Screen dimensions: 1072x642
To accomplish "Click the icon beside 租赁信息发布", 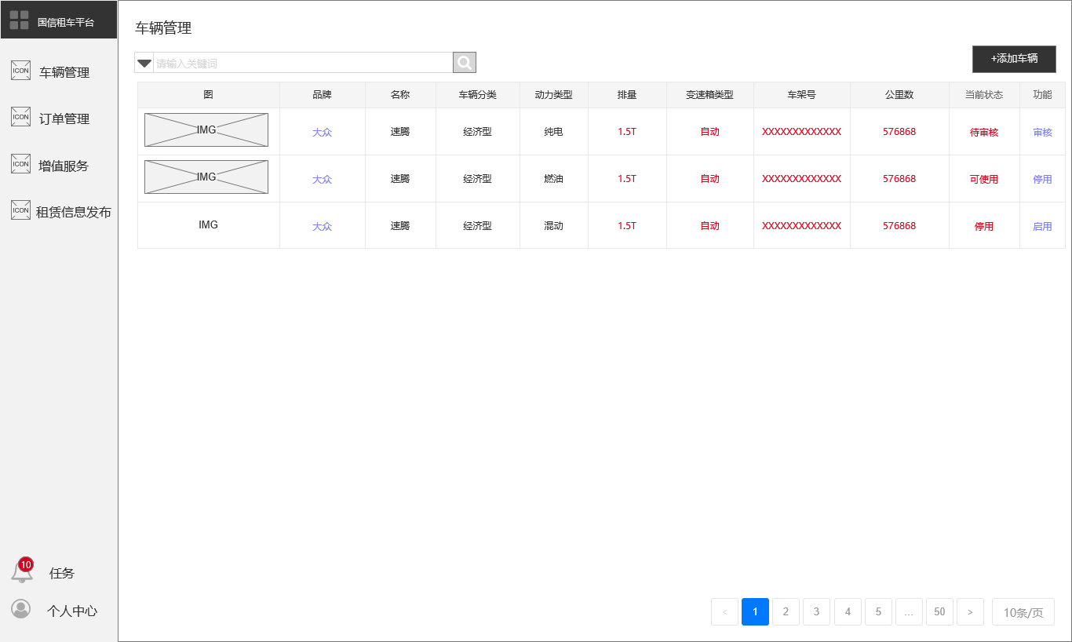I will click(x=21, y=210).
